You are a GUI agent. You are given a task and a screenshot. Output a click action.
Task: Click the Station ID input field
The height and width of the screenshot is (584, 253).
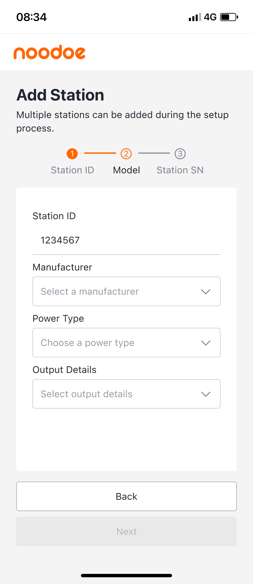pyautogui.click(x=126, y=240)
